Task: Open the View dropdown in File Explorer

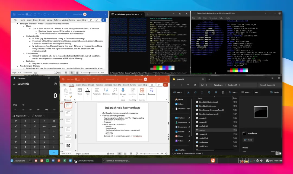Action: coord(246,92)
